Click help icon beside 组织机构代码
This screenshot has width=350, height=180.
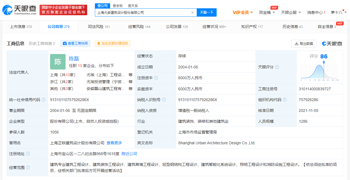[285, 100]
